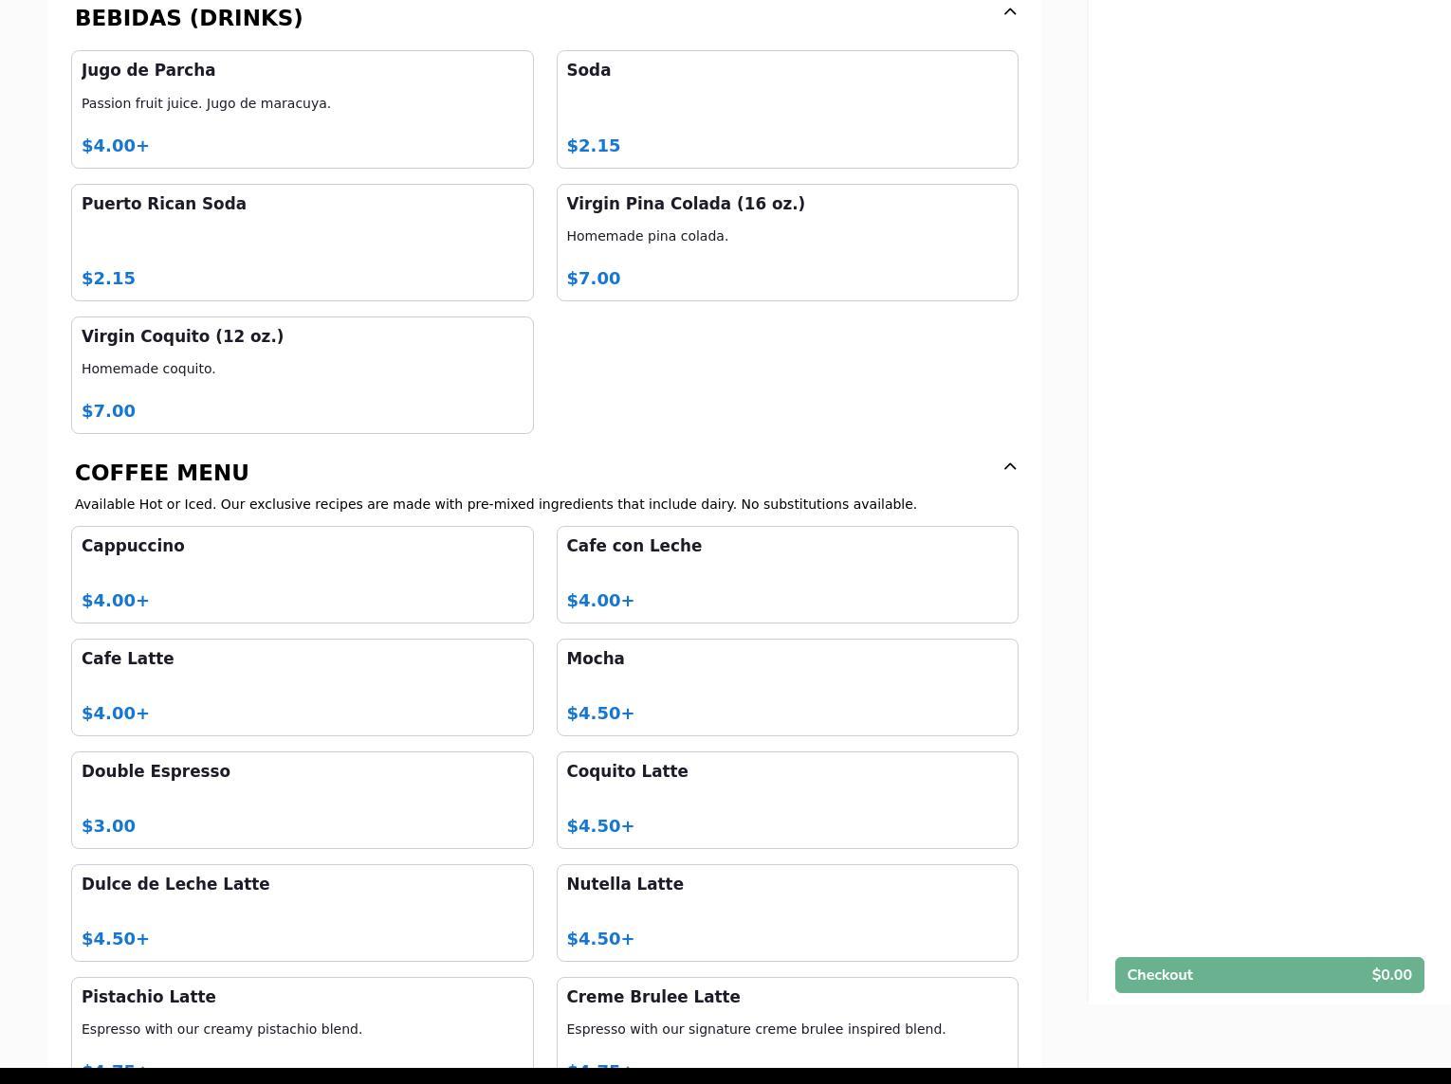
Task: Open the Dulce de Leche Latte item
Action: tap(302, 912)
